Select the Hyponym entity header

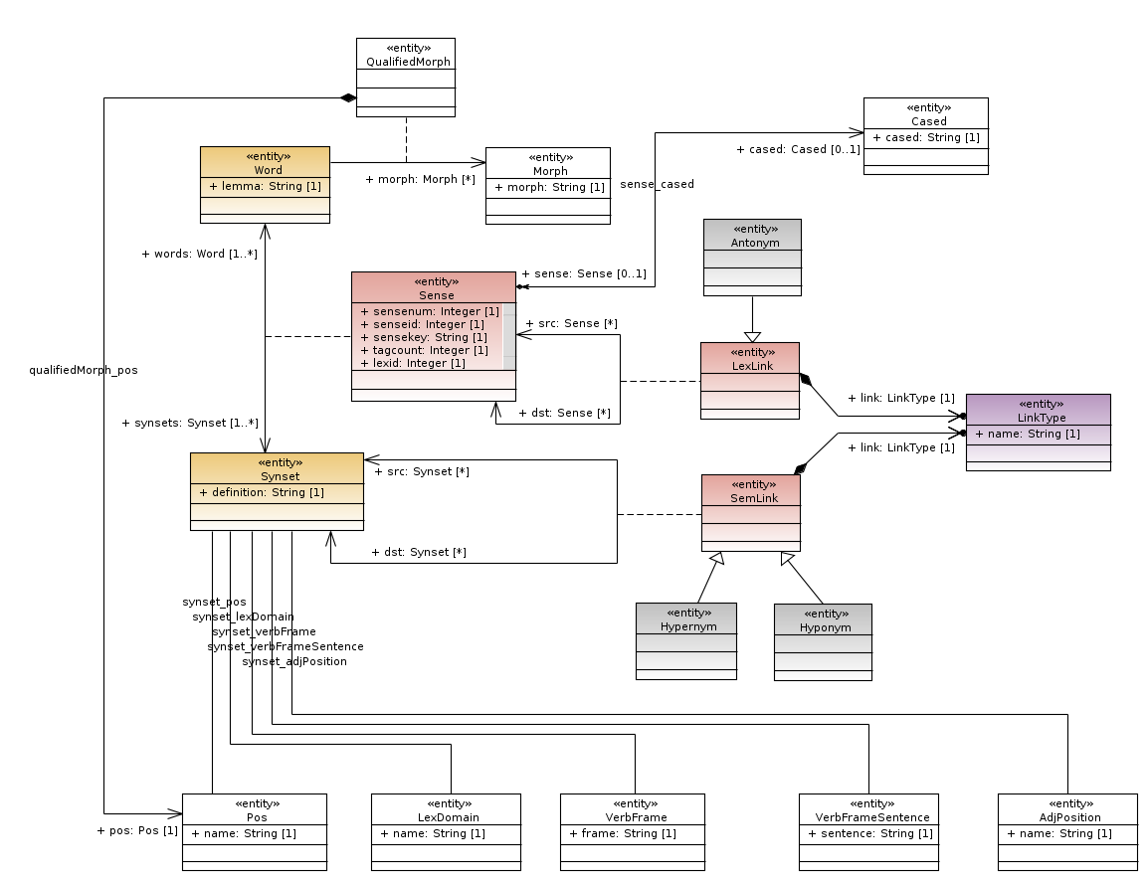(x=823, y=620)
